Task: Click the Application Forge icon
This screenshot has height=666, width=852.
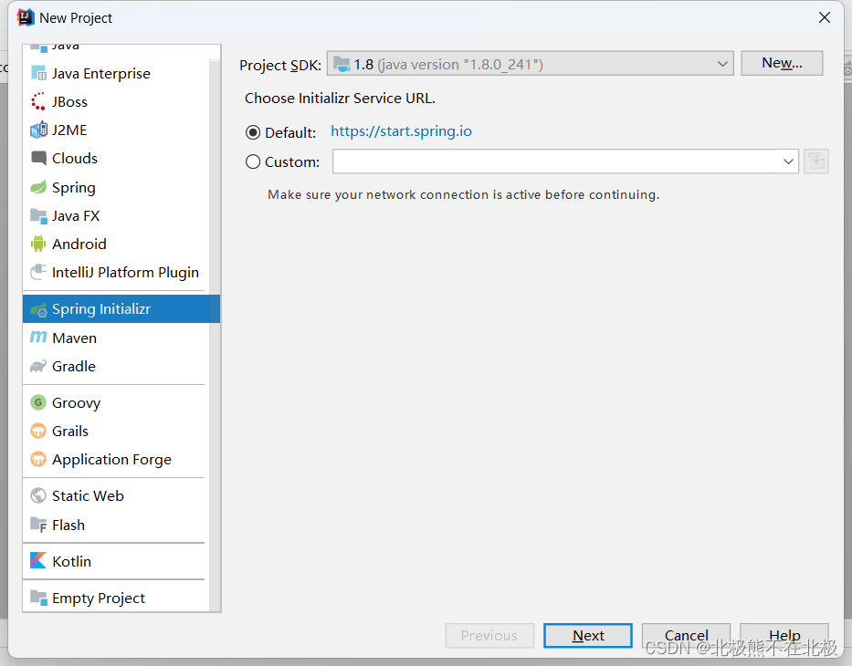Action: tap(38, 459)
